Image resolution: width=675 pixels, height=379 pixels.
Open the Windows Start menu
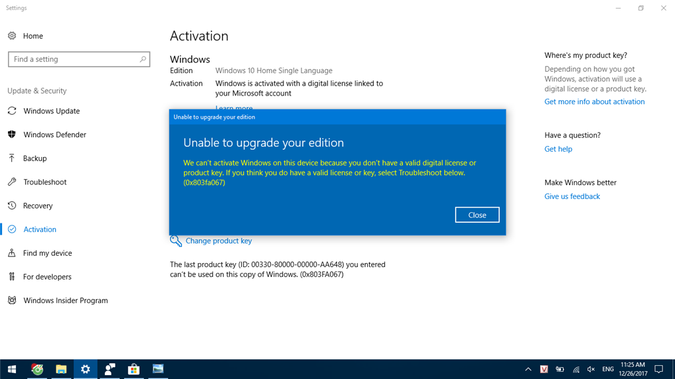(x=12, y=369)
